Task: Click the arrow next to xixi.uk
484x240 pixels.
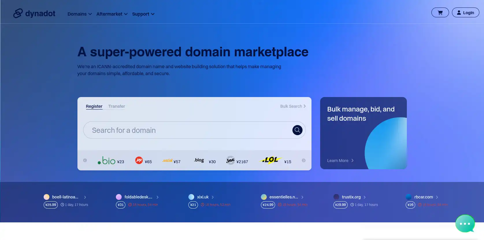Action: coord(213,197)
